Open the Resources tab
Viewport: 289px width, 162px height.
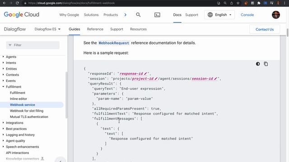tap(139, 29)
